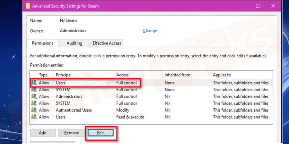
Task: Click the Change owner link
Action: point(150,31)
